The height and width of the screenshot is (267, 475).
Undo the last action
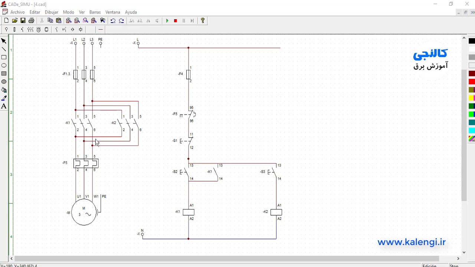click(x=113, y=21)
